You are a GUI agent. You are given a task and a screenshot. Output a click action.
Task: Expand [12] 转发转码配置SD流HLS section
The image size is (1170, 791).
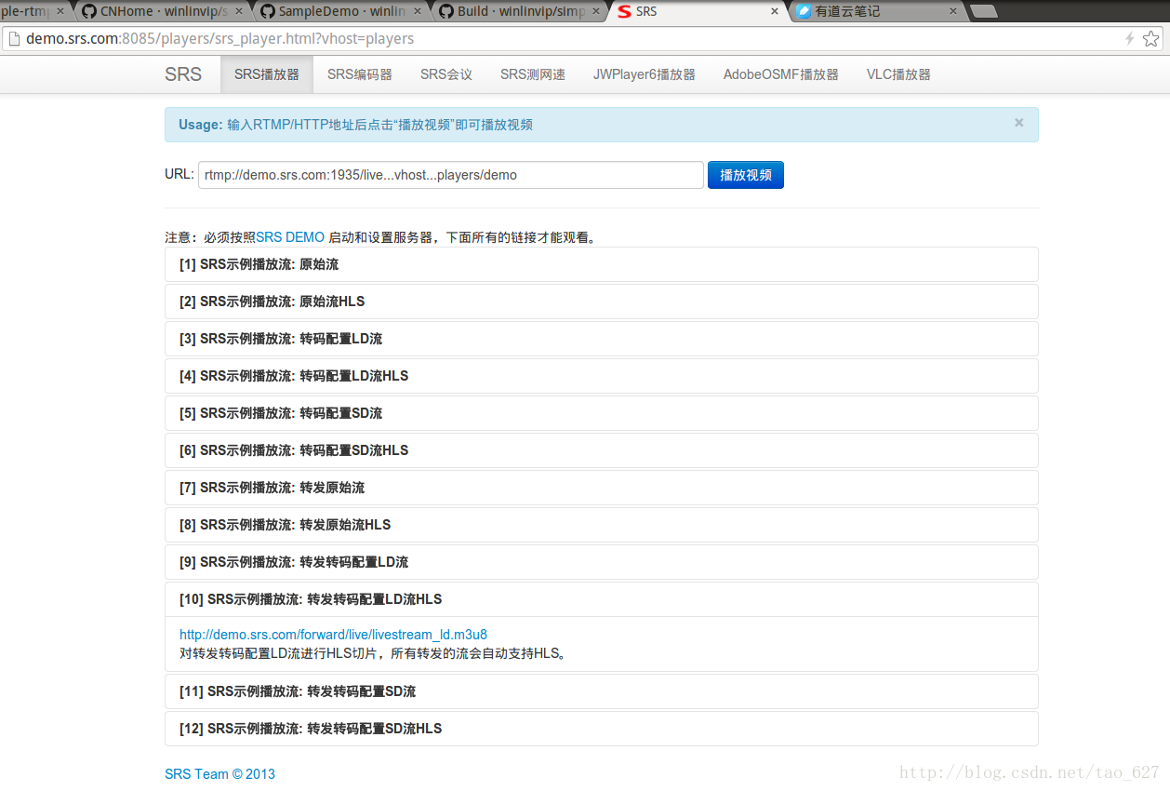point(602,729)
